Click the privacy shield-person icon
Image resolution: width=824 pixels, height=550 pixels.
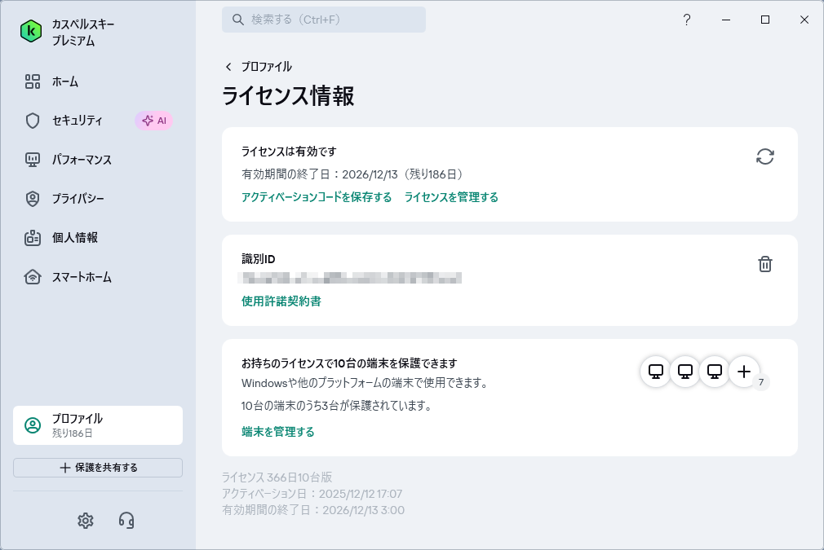[33, 199]
